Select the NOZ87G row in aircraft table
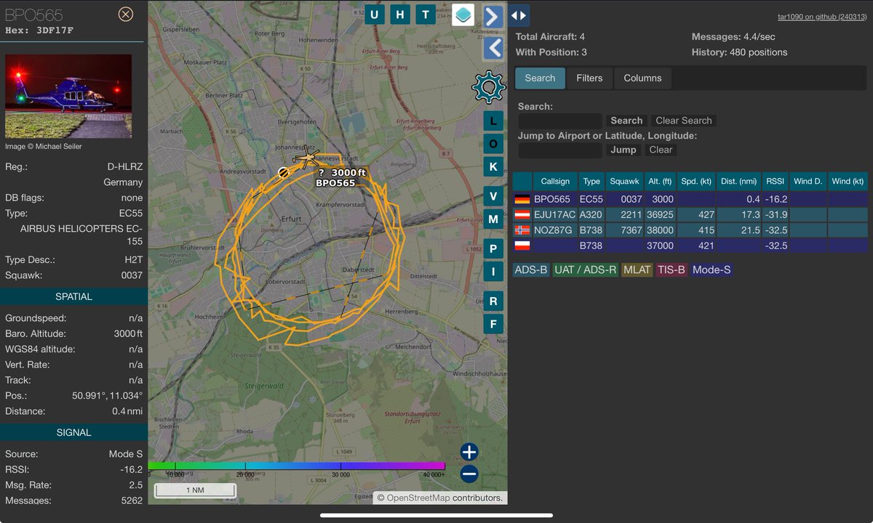 click(690, 230)
